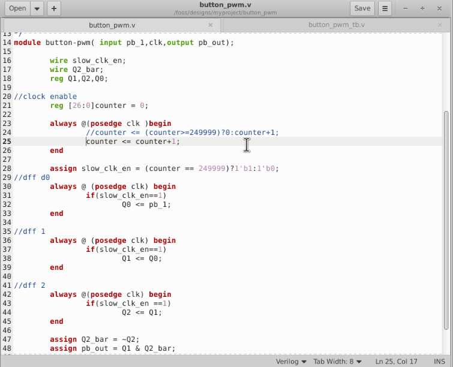Expand the recent files arrow beside Open
Image resolution: width=453 pixels, height=367 pixels.
(37, 8)
